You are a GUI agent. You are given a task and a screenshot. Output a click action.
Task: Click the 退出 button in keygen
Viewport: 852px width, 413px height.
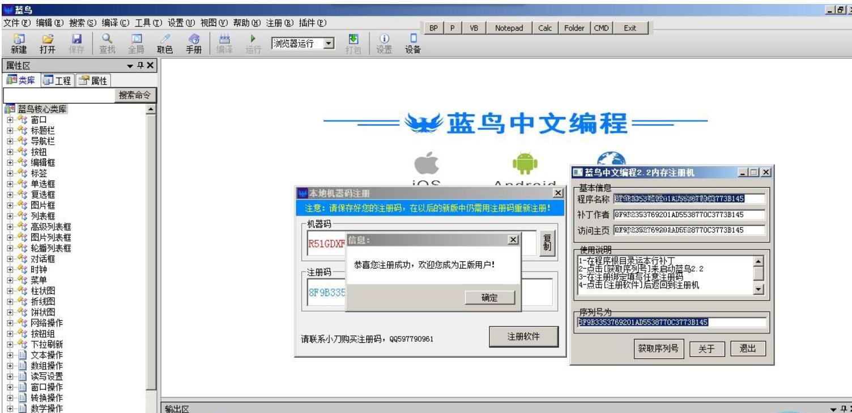(748, 349)
